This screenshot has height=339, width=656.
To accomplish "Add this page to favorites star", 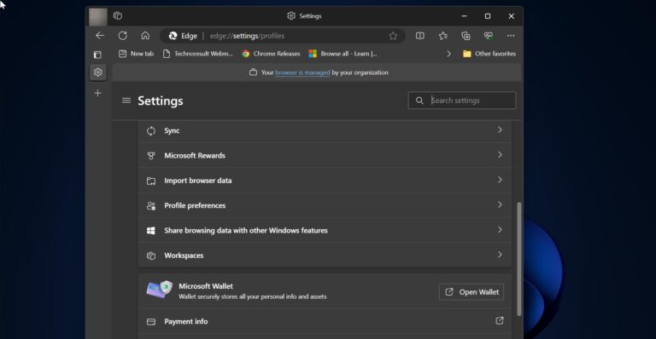I will (x=393, y=36).
